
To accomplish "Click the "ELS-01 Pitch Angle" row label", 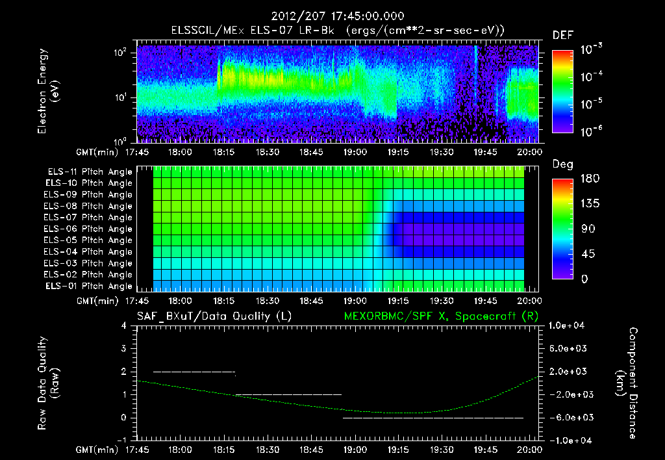I will [x=89, y=286].
